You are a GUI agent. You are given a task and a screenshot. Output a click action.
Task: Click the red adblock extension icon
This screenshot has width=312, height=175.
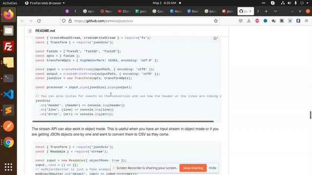(257, 21)
